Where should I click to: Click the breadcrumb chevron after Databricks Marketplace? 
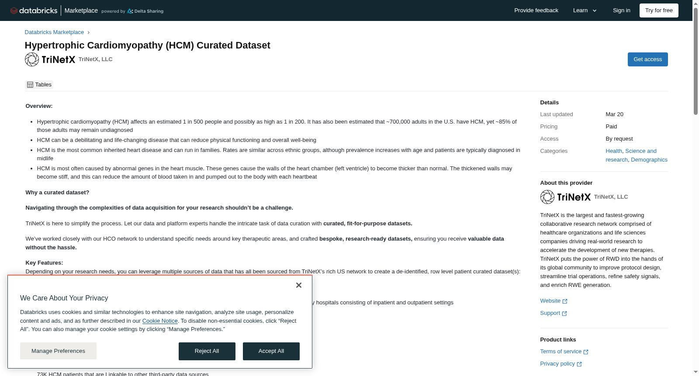(x=88, y=32)
